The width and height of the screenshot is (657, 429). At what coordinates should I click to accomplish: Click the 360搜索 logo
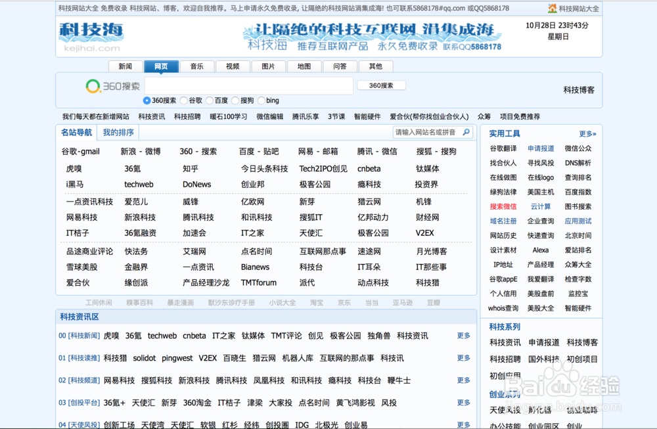[113, 86]
